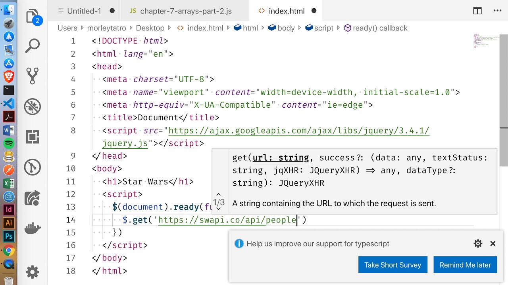Open the Search view in activity bar

click(x=33, y=46)
